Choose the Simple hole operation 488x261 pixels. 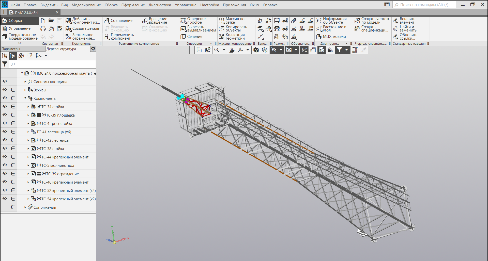coord(193,21)
